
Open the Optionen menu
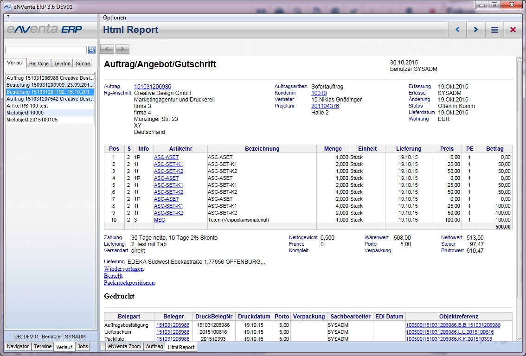tap(115, 18)
